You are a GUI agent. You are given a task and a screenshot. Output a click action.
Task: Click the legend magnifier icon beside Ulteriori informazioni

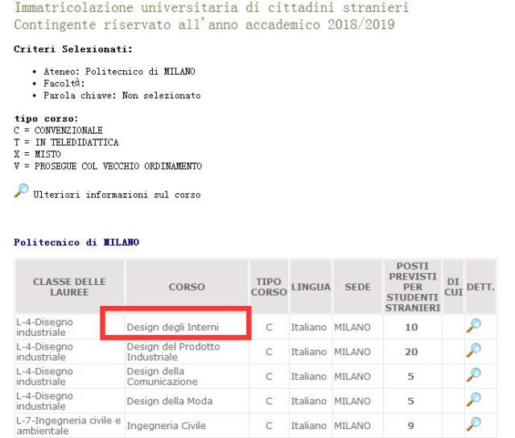click(x=22, y=191)
